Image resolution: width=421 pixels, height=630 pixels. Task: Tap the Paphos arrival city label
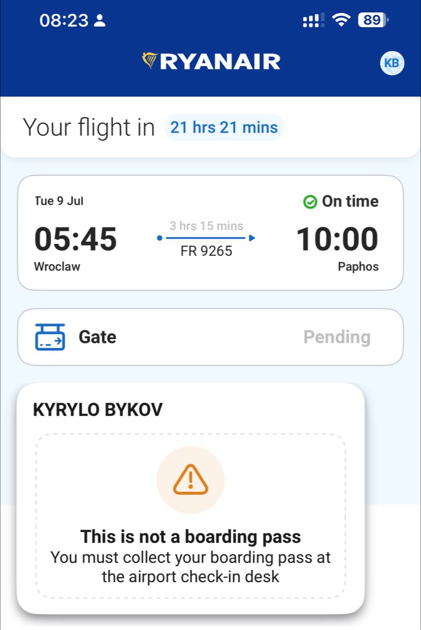(x=358, y=267)
